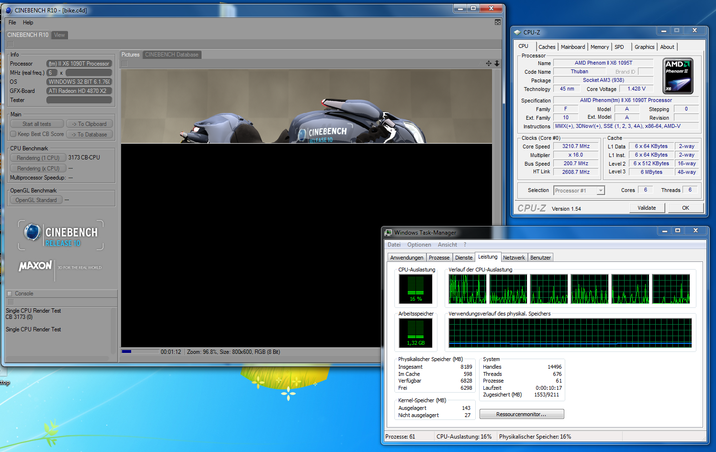Image resolution: width=716 pixels, height=452 pixels.
Task: Switch to the Mainboard tab in CPU-Z
Action: point(572,47)
